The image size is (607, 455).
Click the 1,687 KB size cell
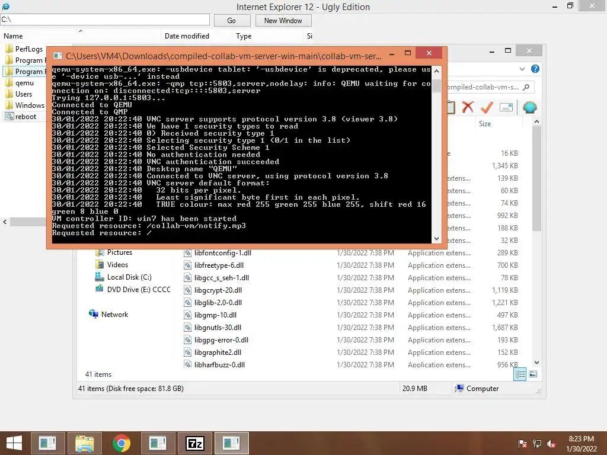click(x=505, y=327)
